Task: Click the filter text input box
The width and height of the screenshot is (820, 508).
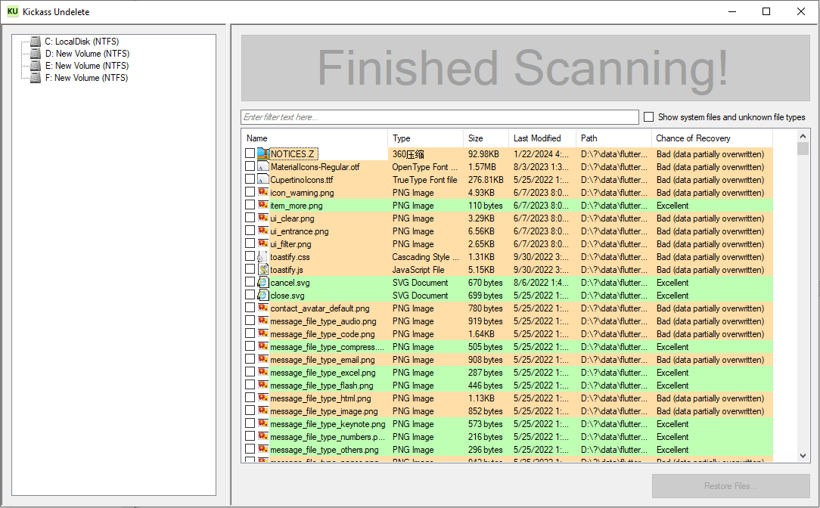Action: (440, 117)
